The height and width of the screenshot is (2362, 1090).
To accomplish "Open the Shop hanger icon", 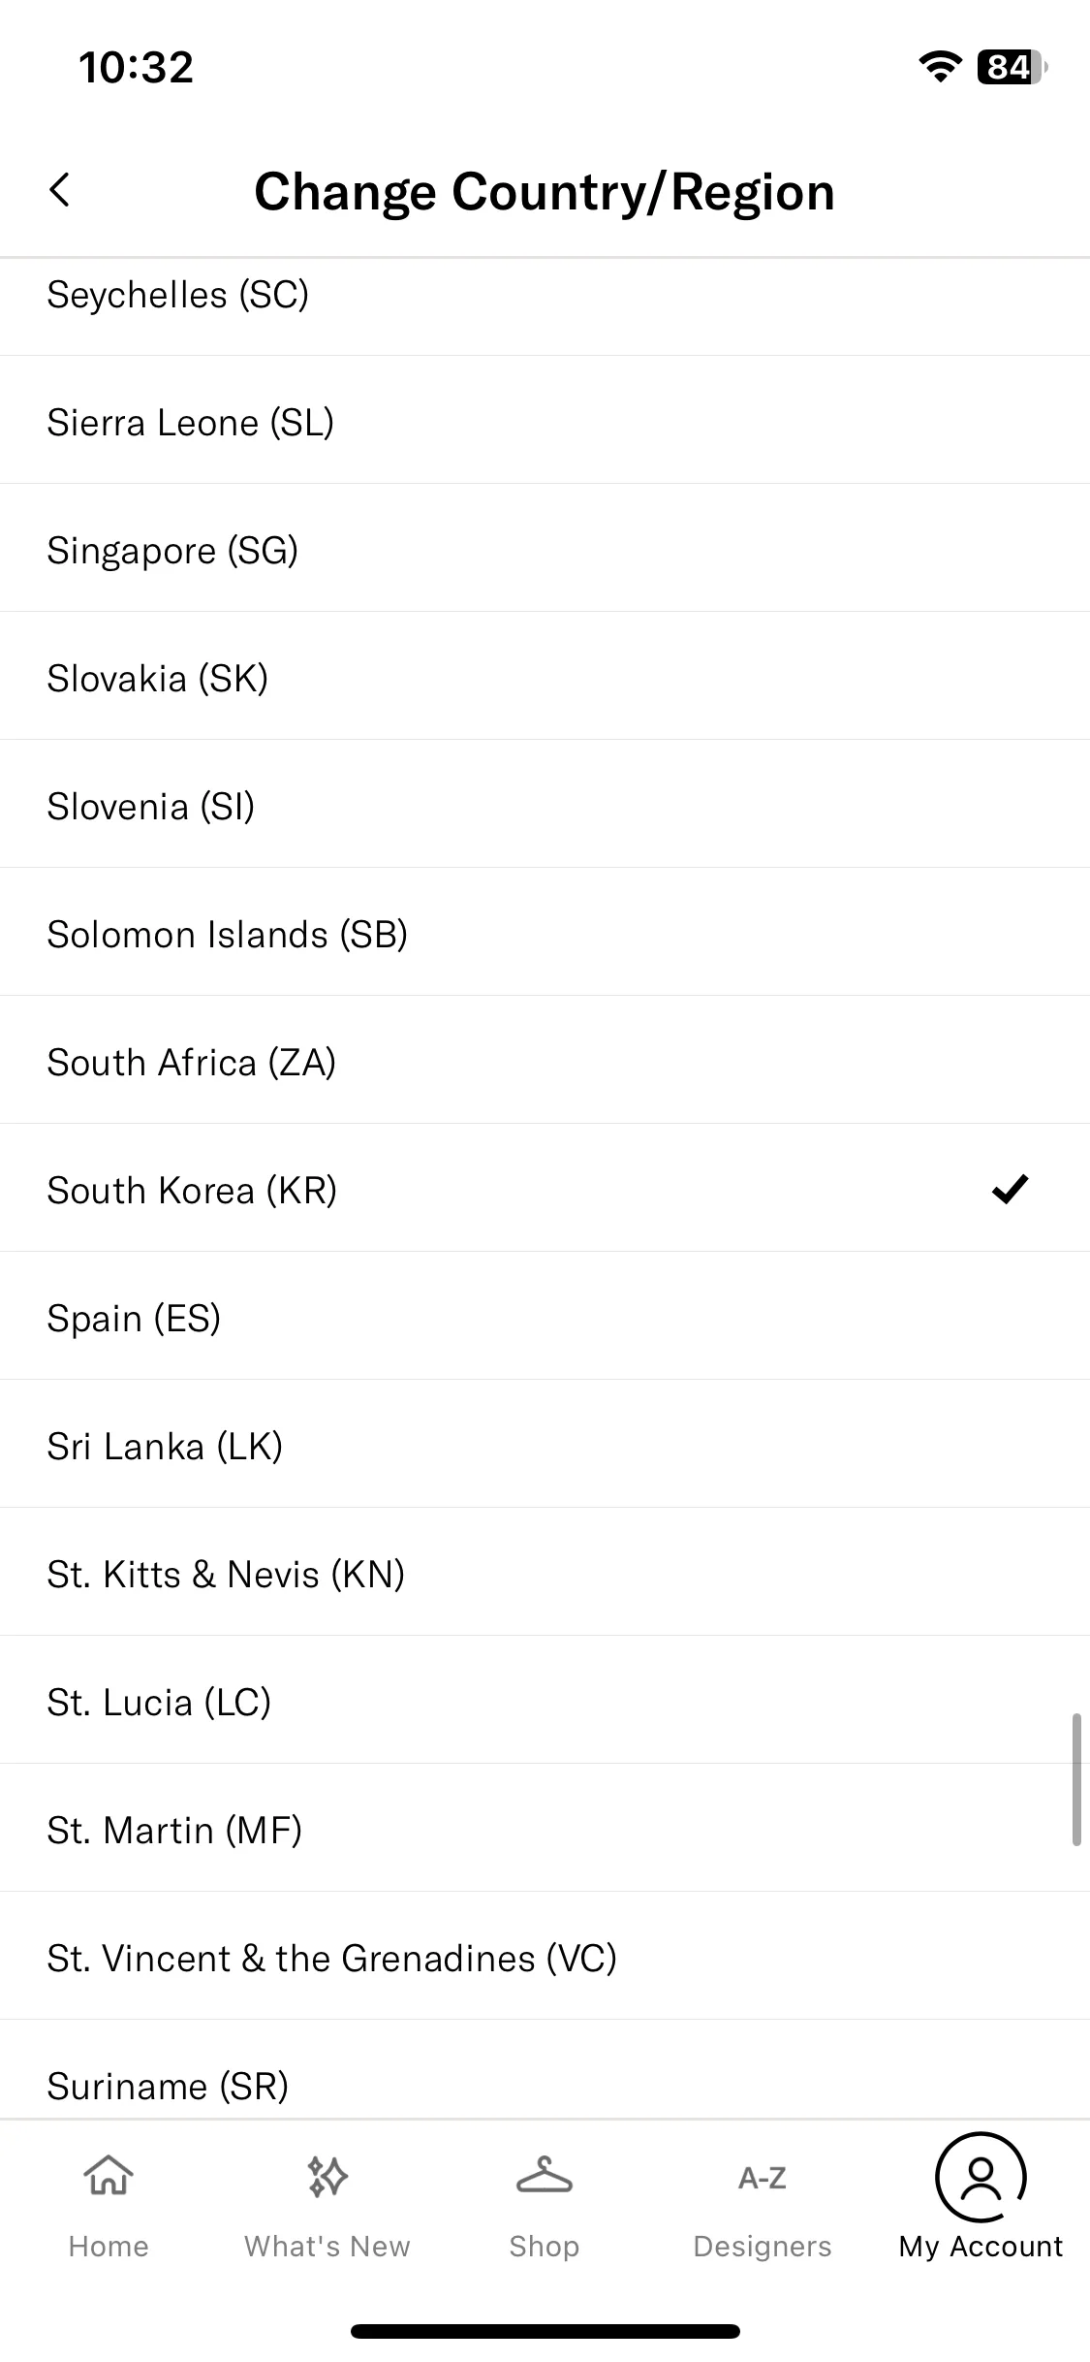I will (x=545, y=2175).
